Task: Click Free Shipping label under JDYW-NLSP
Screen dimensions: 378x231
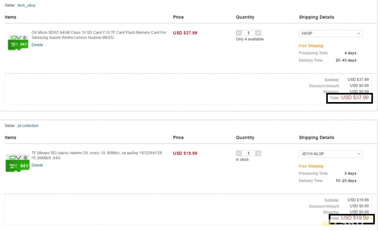Action: pos(311,166)
